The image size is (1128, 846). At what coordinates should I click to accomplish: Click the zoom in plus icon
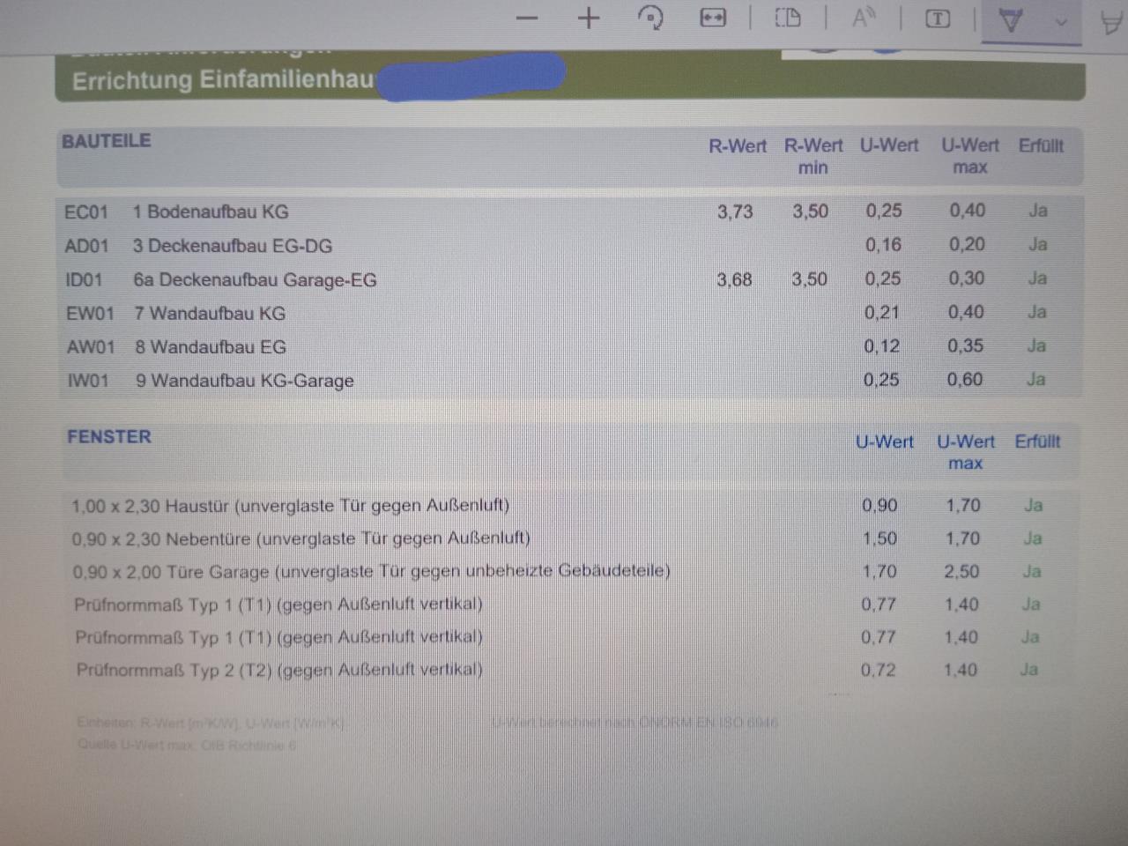pyautogui.click(x=588, y=19)
